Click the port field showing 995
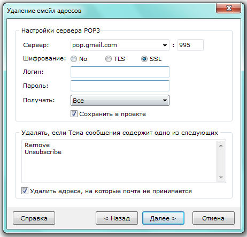 click(190, 45)
